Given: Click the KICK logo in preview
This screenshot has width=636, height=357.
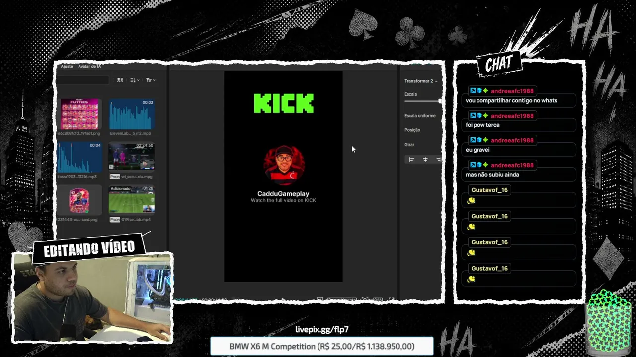Looking at the screenshot, I should point(284,104).
